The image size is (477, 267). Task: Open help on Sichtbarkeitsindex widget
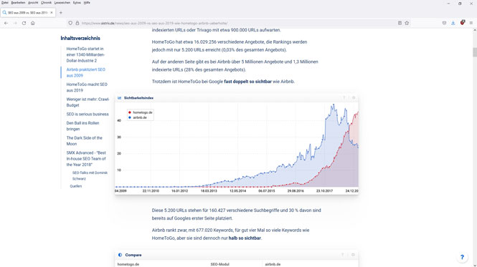[344, 98]
